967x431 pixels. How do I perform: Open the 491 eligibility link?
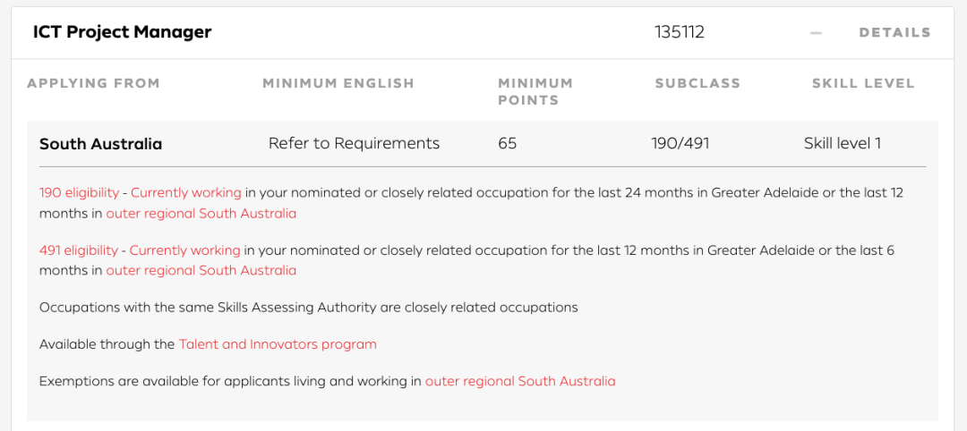[x=78, y=250]
